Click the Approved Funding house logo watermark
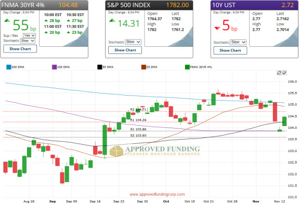 coord(116,151)
